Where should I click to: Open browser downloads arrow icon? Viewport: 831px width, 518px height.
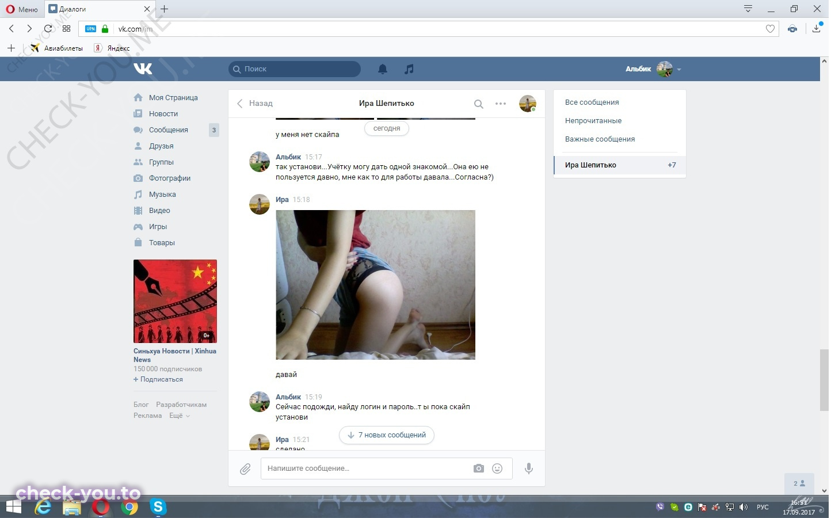click(817, 28)
